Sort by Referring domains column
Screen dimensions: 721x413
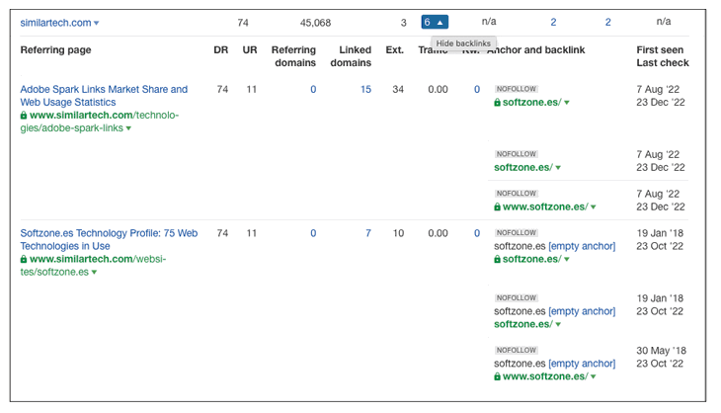point(293,56)
